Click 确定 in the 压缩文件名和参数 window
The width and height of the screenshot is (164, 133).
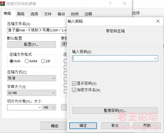pyautogui.click(x=54, y=126)
